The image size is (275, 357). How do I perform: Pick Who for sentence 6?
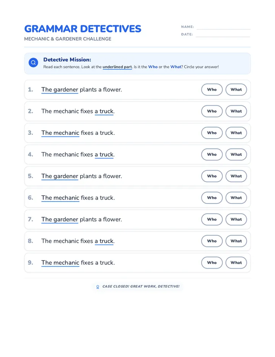[212, 198]
